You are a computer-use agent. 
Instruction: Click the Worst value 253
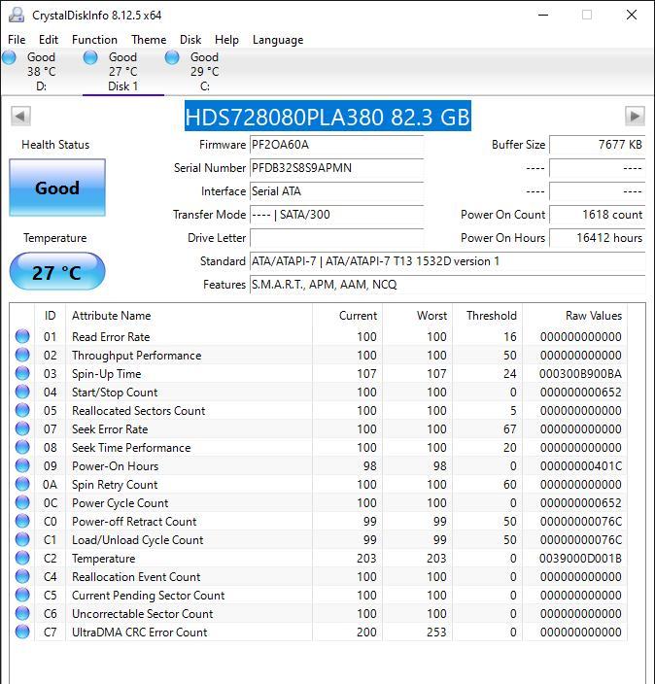click(436, 633)
